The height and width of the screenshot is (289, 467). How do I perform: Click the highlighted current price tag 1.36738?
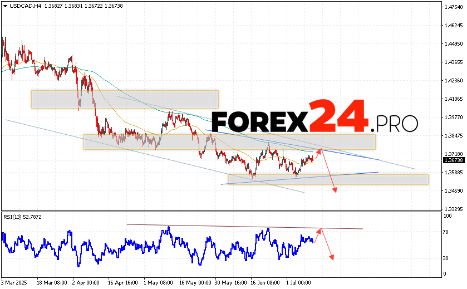(x=454, y=160)
